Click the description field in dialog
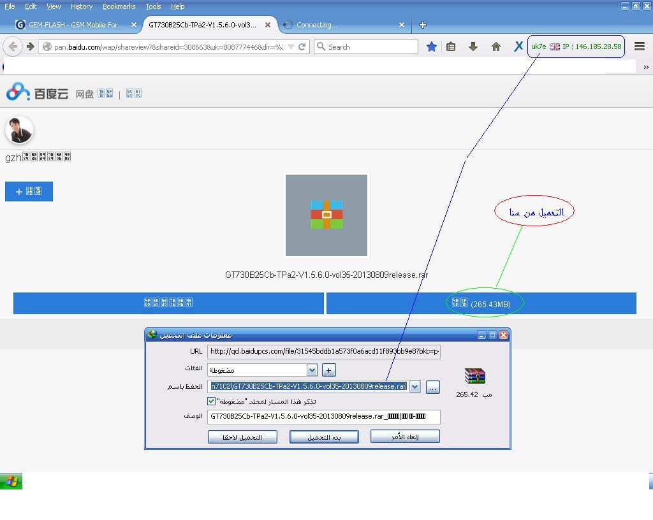 [x=323, y=416]
